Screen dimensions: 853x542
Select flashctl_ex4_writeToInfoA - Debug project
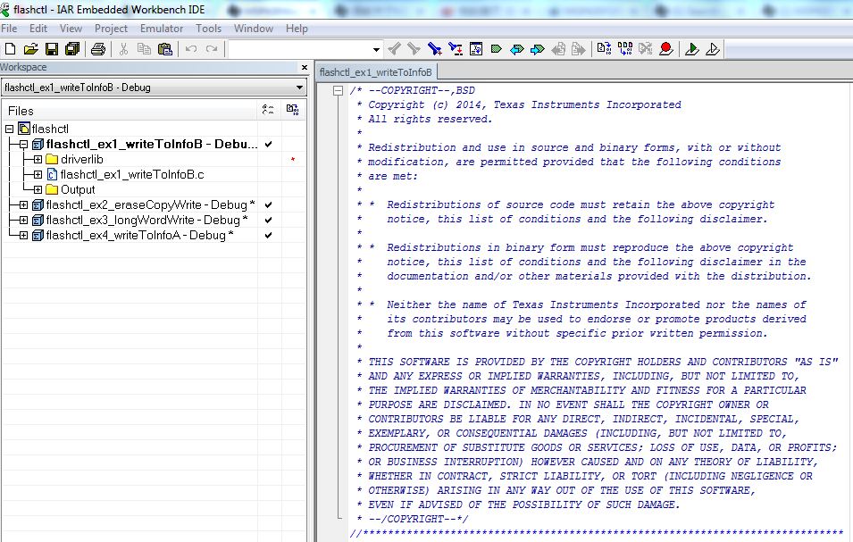(x=140, y=236)
